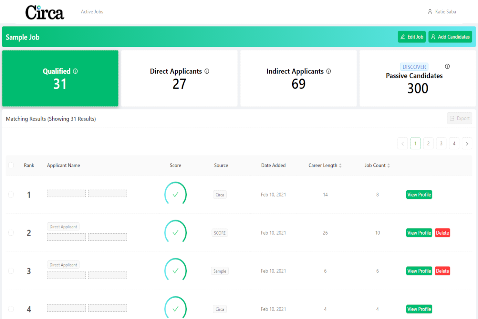Open Active Jobs menu item

pyautogui.click(x=92, y=12)
